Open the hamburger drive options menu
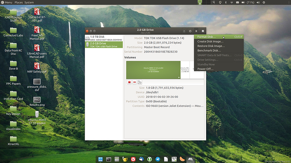The width and height of the screenshot is (291, 163). [196, 31]
